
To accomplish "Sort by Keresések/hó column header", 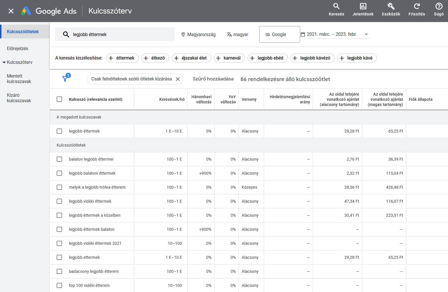I will click(x=172, y=99).
